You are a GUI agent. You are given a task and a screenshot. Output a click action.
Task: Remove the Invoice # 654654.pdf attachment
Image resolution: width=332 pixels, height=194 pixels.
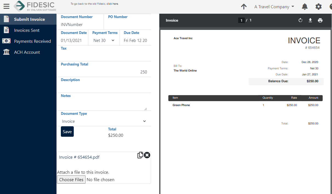(x=147, y=155)
